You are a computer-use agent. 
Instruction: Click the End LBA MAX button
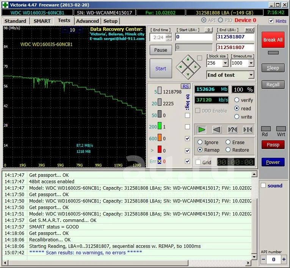[249, 30]
